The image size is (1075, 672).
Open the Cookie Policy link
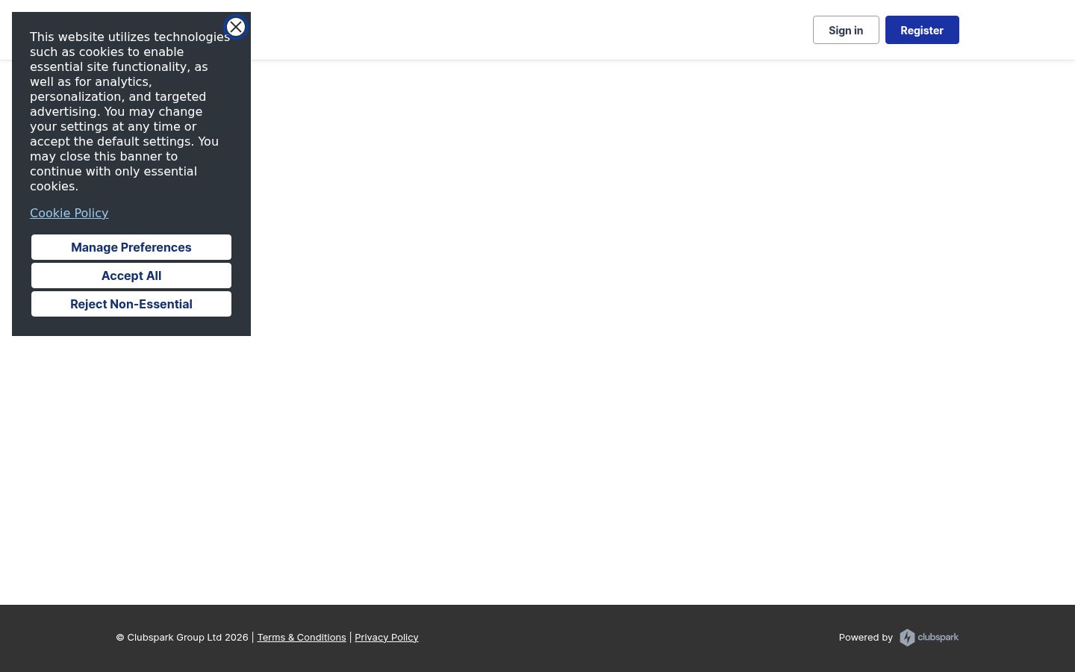[69, 213]
